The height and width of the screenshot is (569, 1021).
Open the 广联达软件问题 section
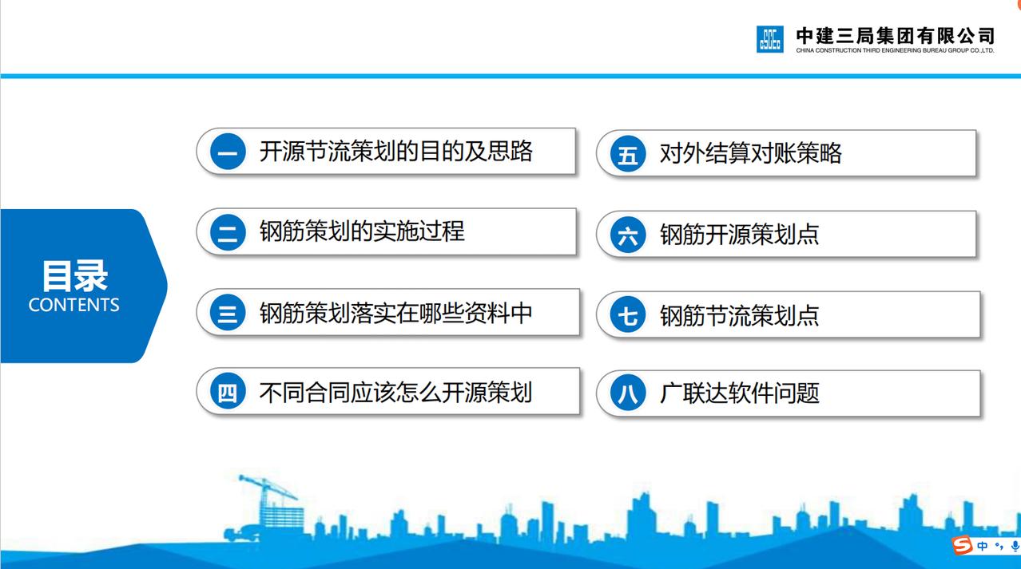(739, 393)
